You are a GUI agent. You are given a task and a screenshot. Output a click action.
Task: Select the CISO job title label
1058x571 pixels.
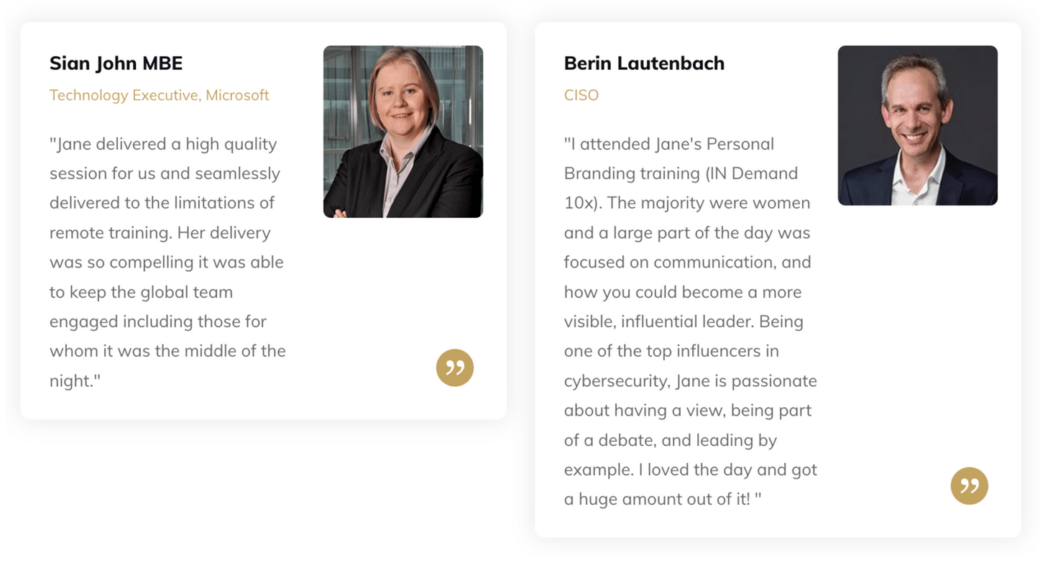(x=581, y=95)
